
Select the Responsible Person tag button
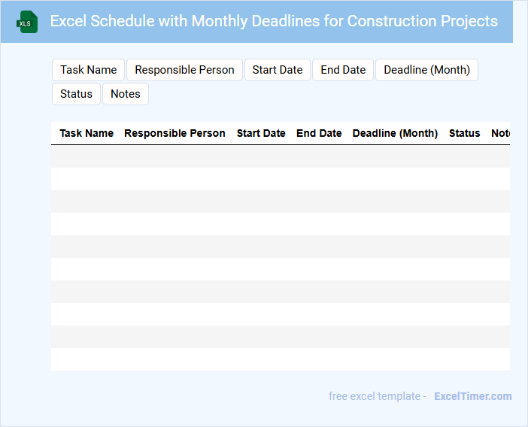184,70
